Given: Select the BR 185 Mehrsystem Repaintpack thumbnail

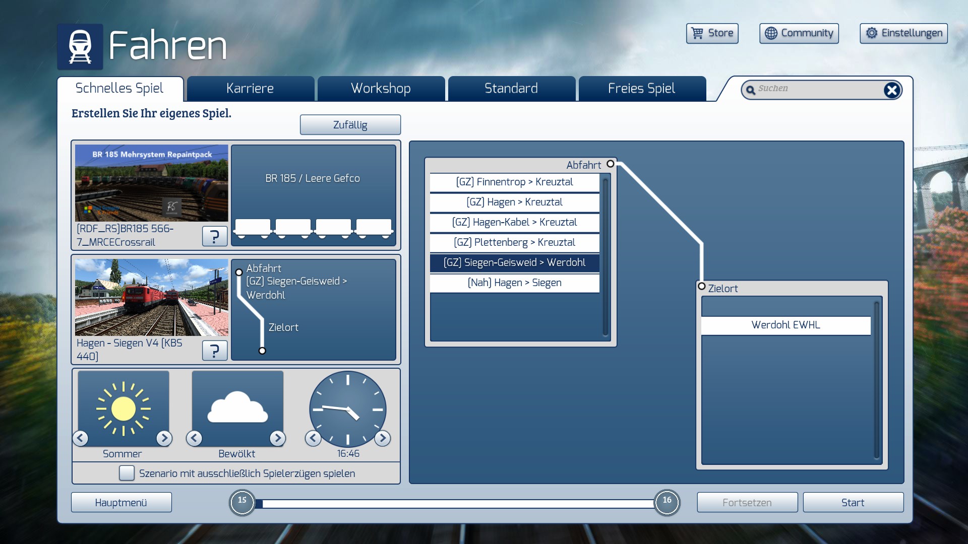Looking at the screenshot, I should (x=151, y=183).
